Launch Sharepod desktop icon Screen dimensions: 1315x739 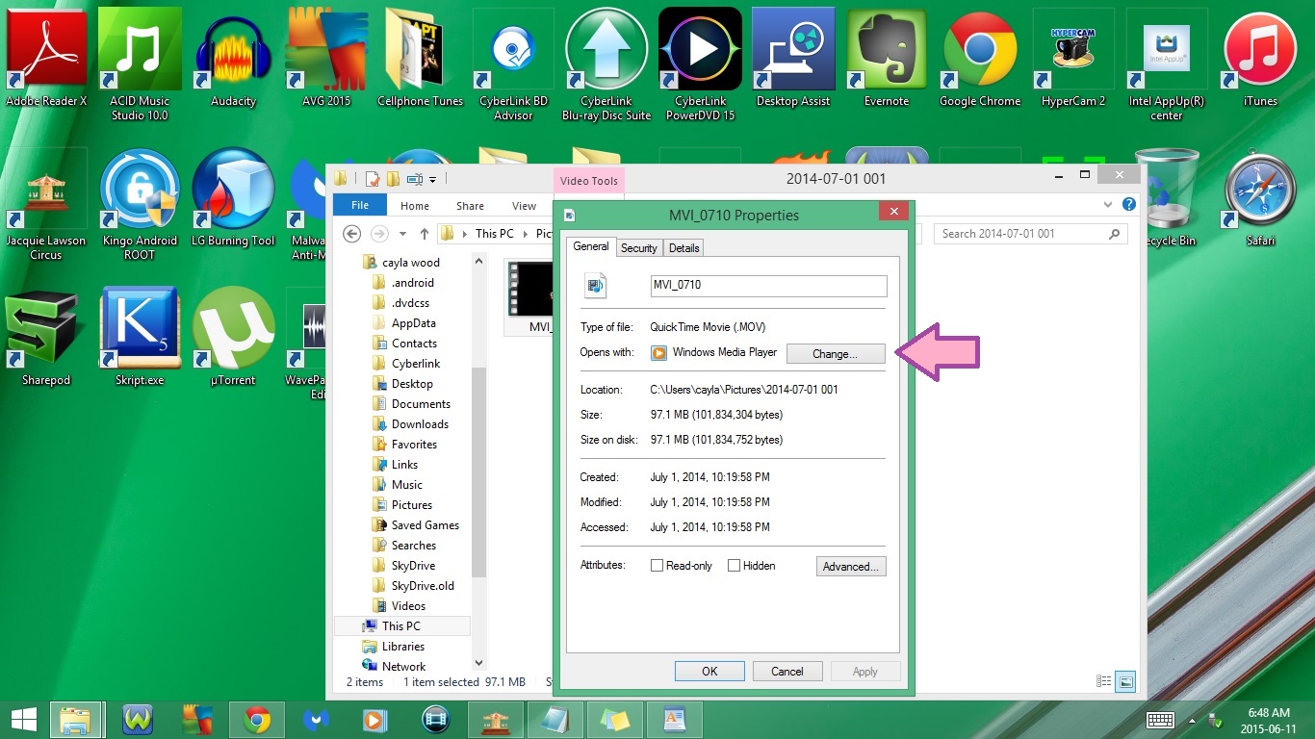point(46,337)
